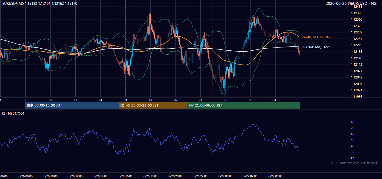
Task: Click hour tick 8 under candlestick chart
Action: [25, 100]
